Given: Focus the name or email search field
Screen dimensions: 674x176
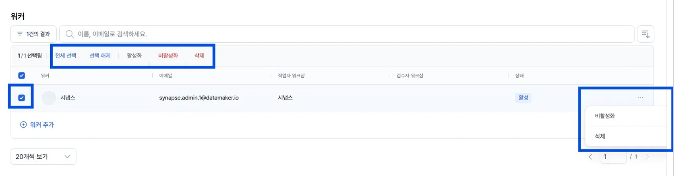Looking at the screenshot, I should (347, 34).
